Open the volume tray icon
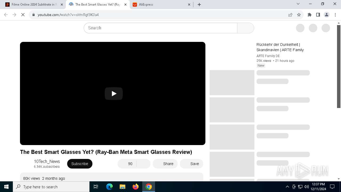 tap(307, 187)
